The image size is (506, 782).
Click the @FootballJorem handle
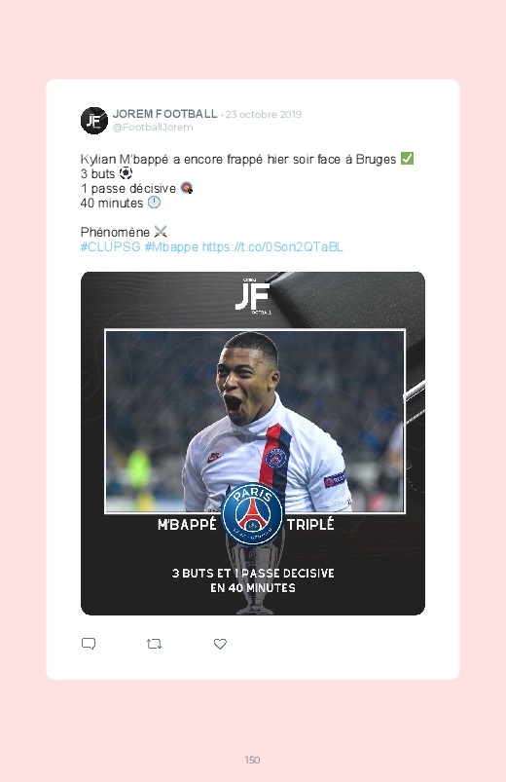pyautogui.click(x=153, y=128)
